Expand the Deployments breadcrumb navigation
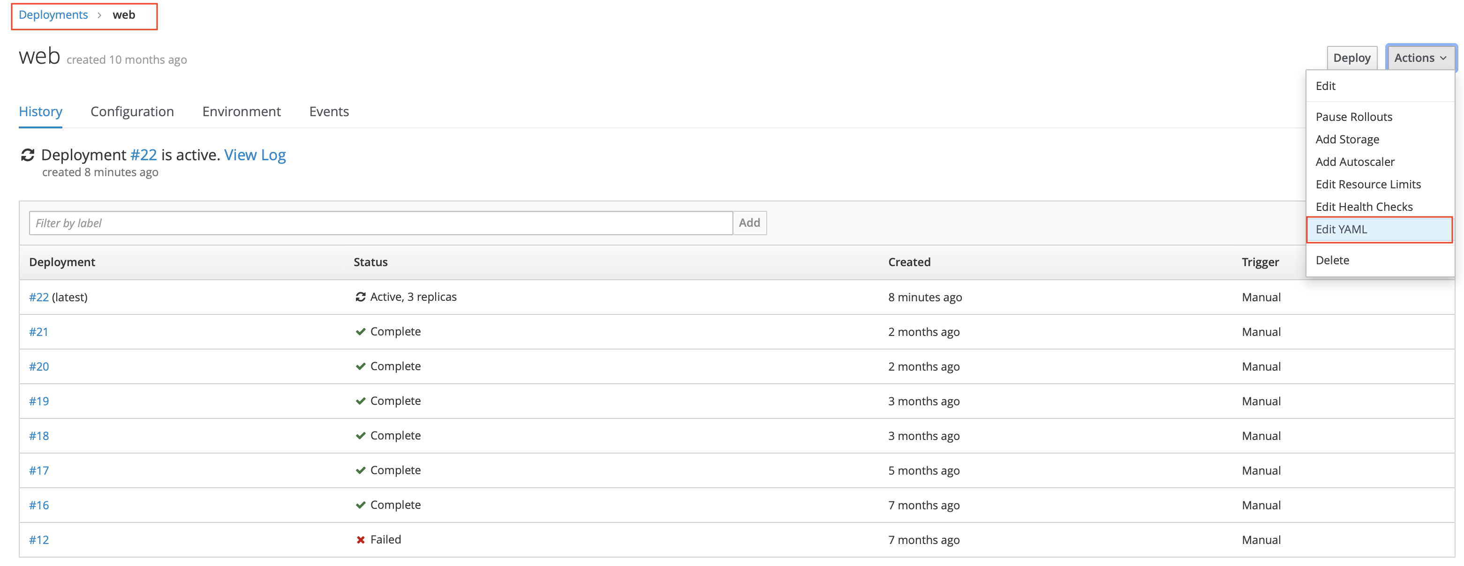 [53, 14]
